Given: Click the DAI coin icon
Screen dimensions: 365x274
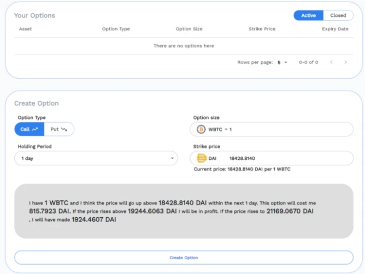Looking at the screenshot, I should point(201,158).
